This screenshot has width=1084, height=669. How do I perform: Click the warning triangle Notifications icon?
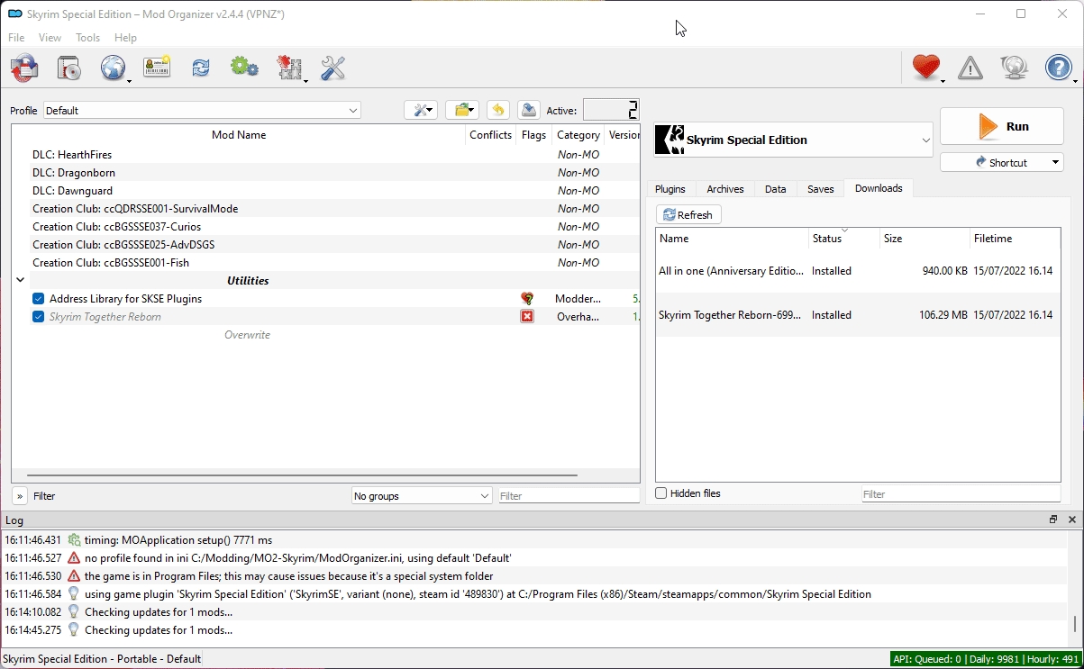[x=970, y=68]
